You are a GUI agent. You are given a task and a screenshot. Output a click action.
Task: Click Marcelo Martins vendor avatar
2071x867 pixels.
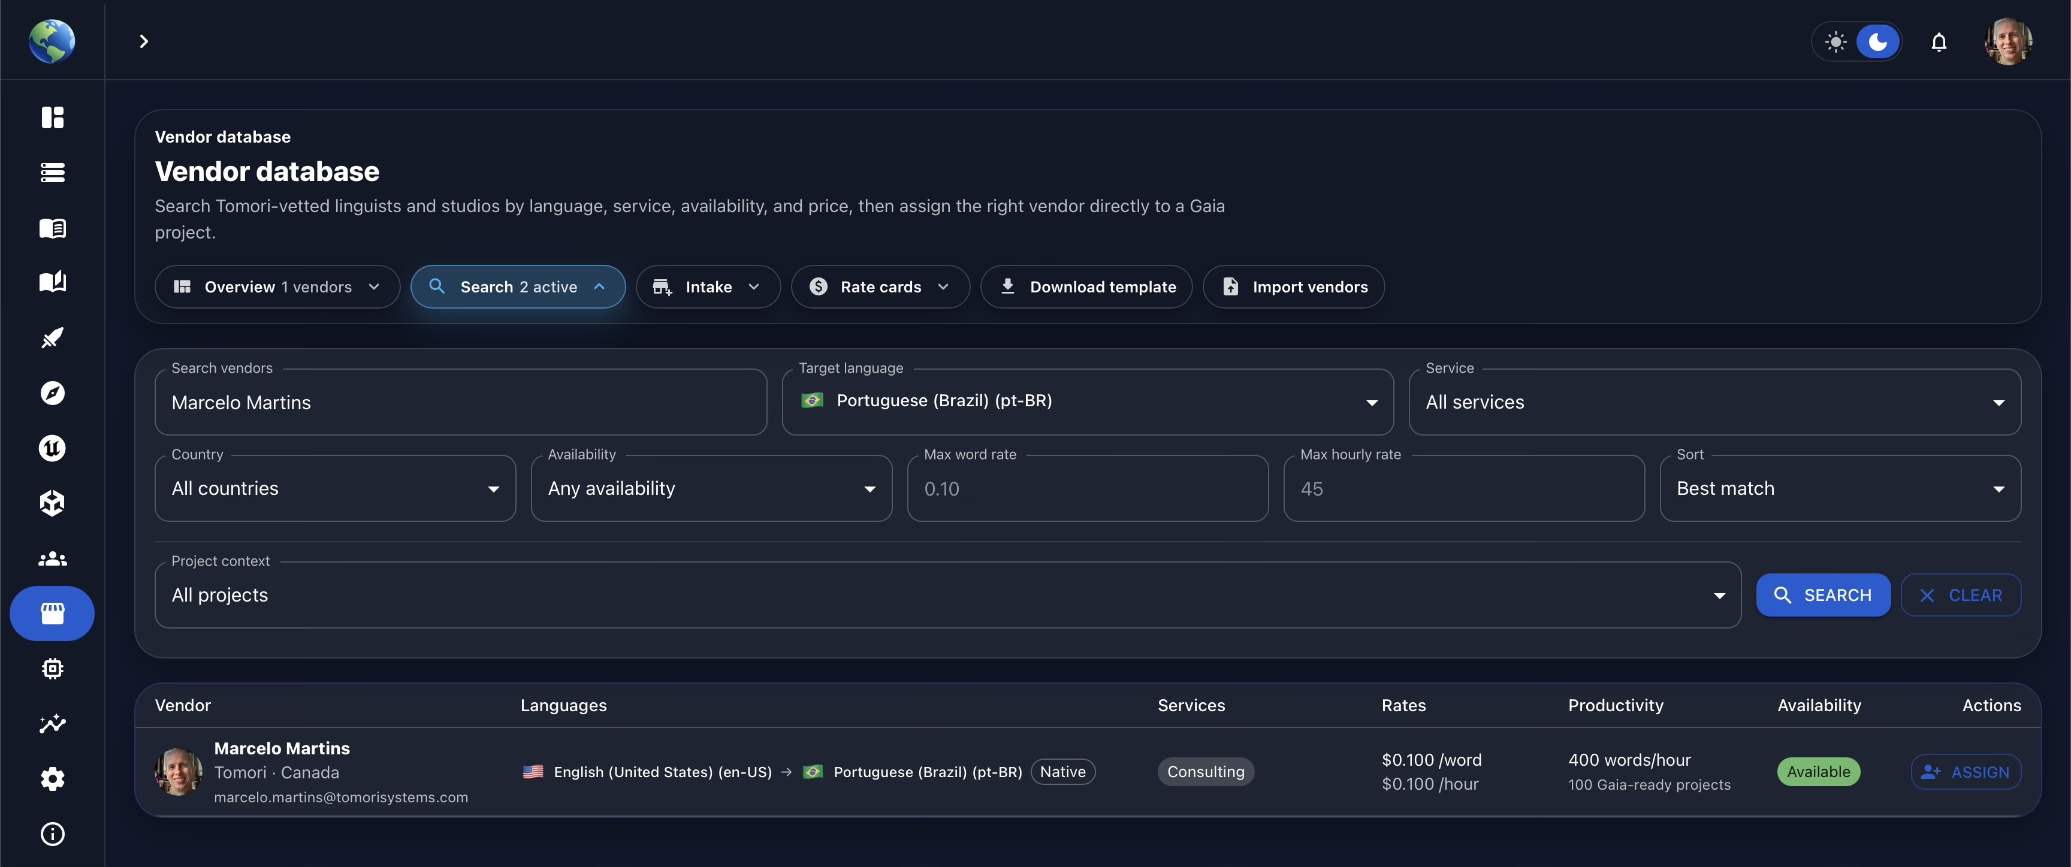point(179,772)
